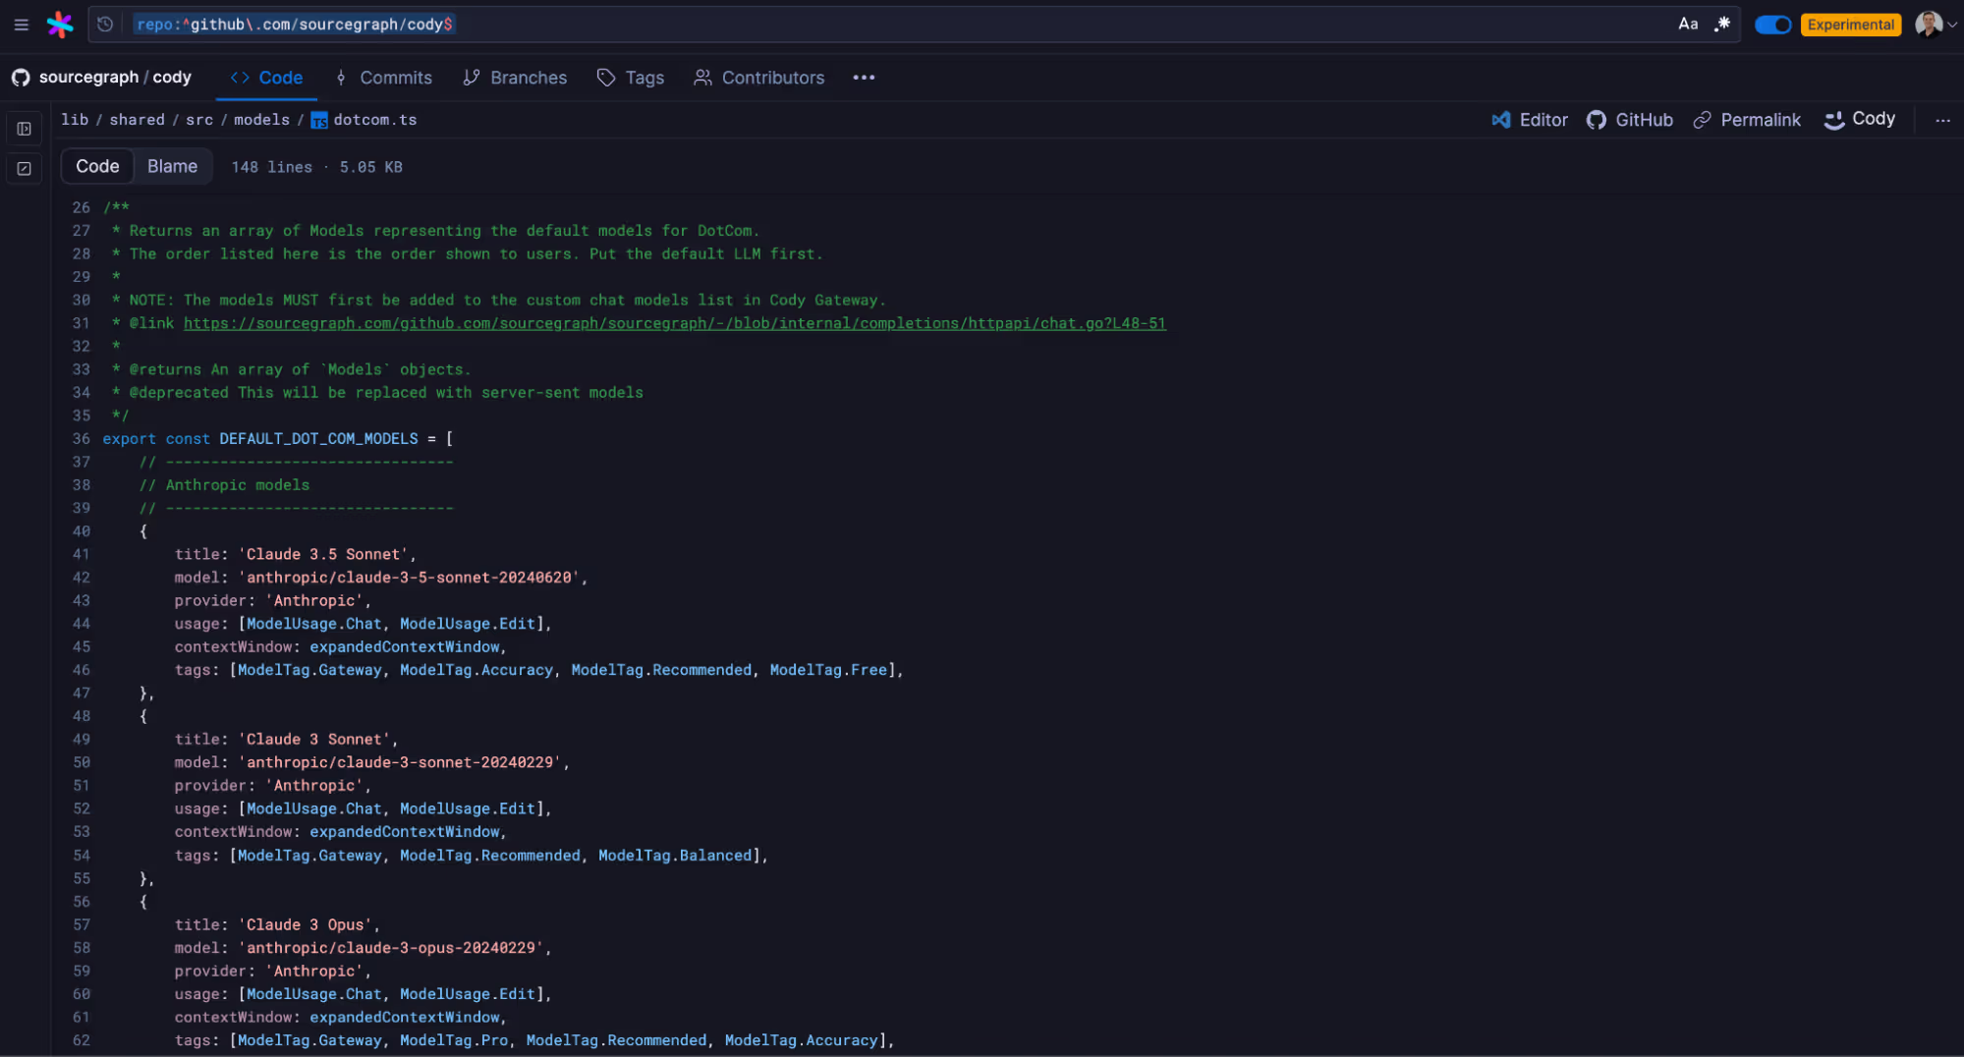
Task: Open search history clock icon
Action: (105, 25)
